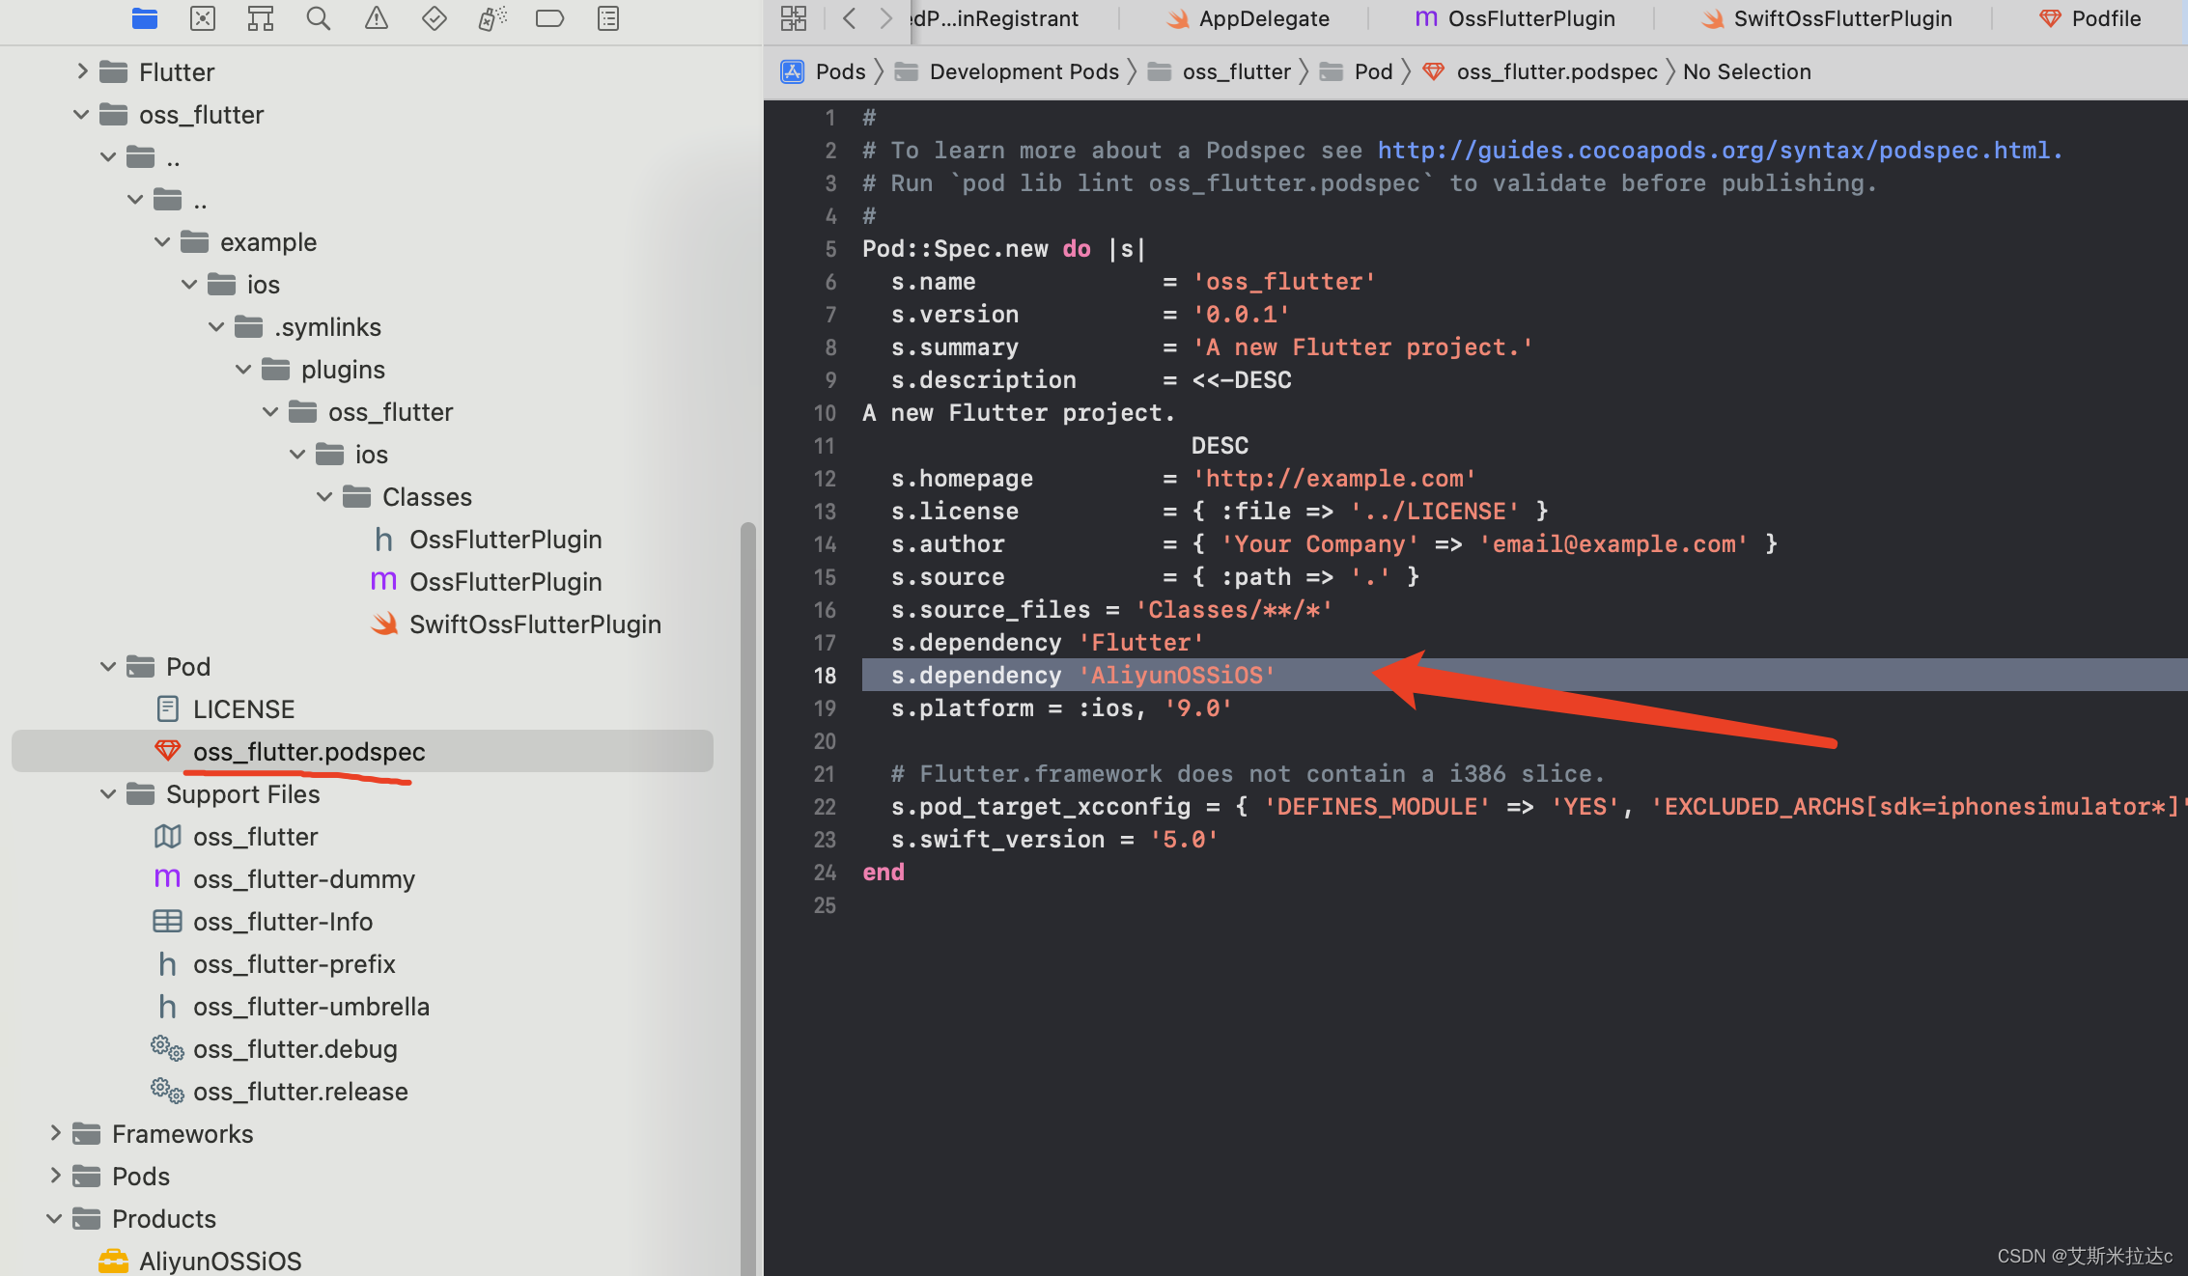Open the Debug navigator spray icon
The width and height of the screenshot is (2188, 1276).
(x=492, y=18)
